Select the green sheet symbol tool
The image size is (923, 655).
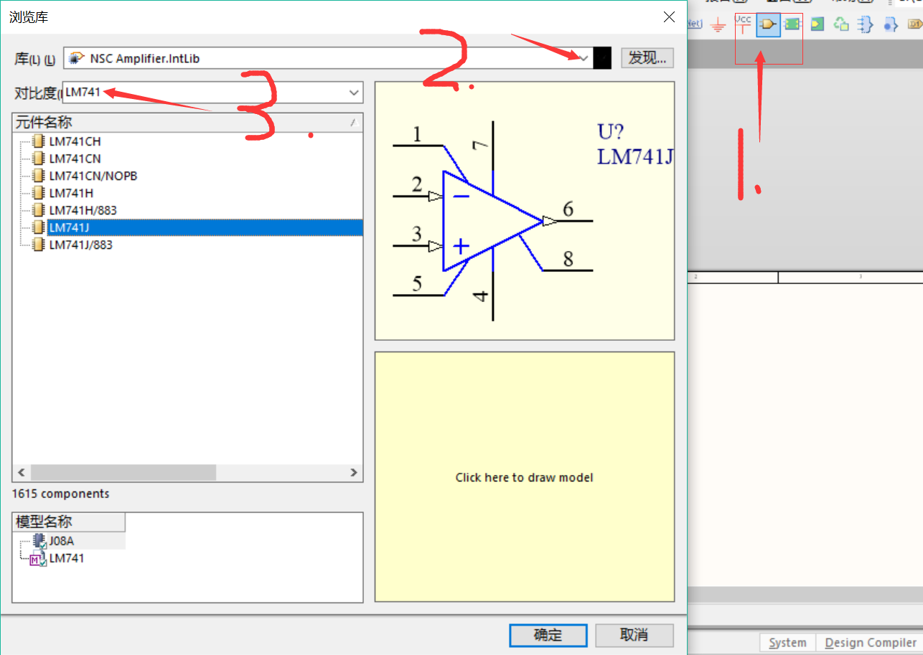[x=792, y=24]
